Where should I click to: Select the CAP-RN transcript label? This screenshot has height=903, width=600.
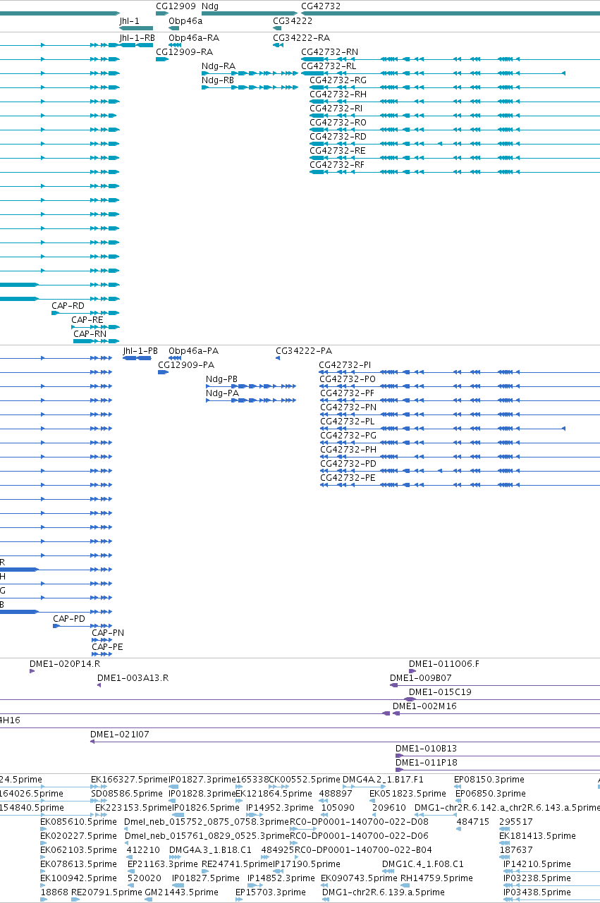tap(90, 334)
